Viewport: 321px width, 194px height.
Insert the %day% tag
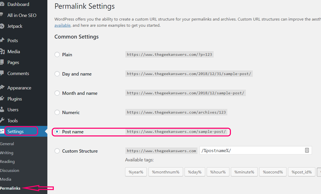[x=195, y=172]
